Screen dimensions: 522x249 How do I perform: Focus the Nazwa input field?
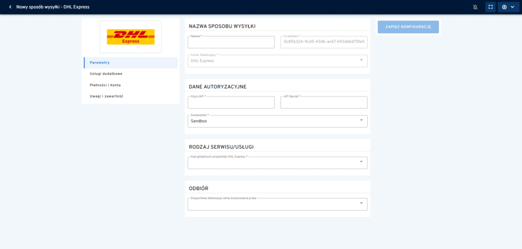[231, 42]
